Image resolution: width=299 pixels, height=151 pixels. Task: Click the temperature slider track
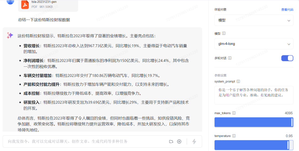254,145
